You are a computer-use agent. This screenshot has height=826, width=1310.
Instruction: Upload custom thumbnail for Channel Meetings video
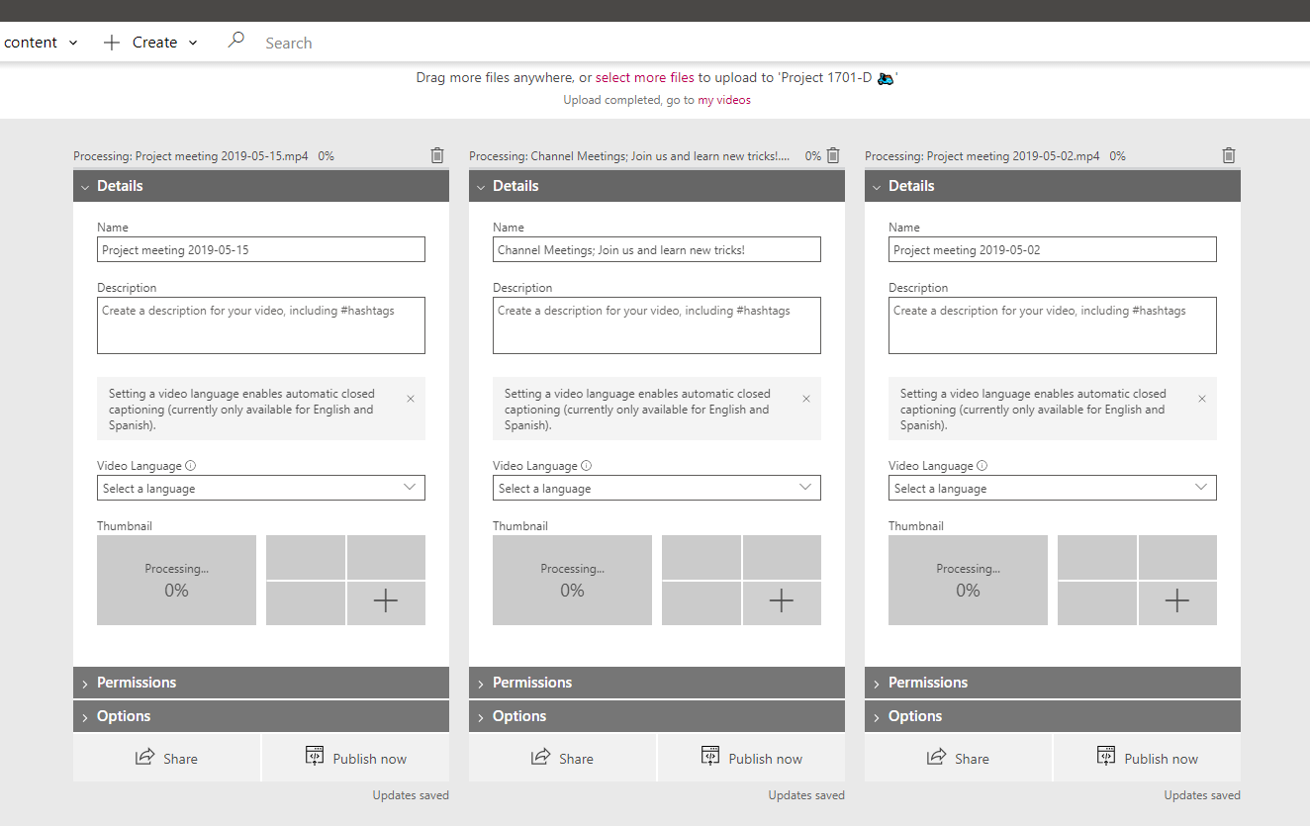(782, 602)
